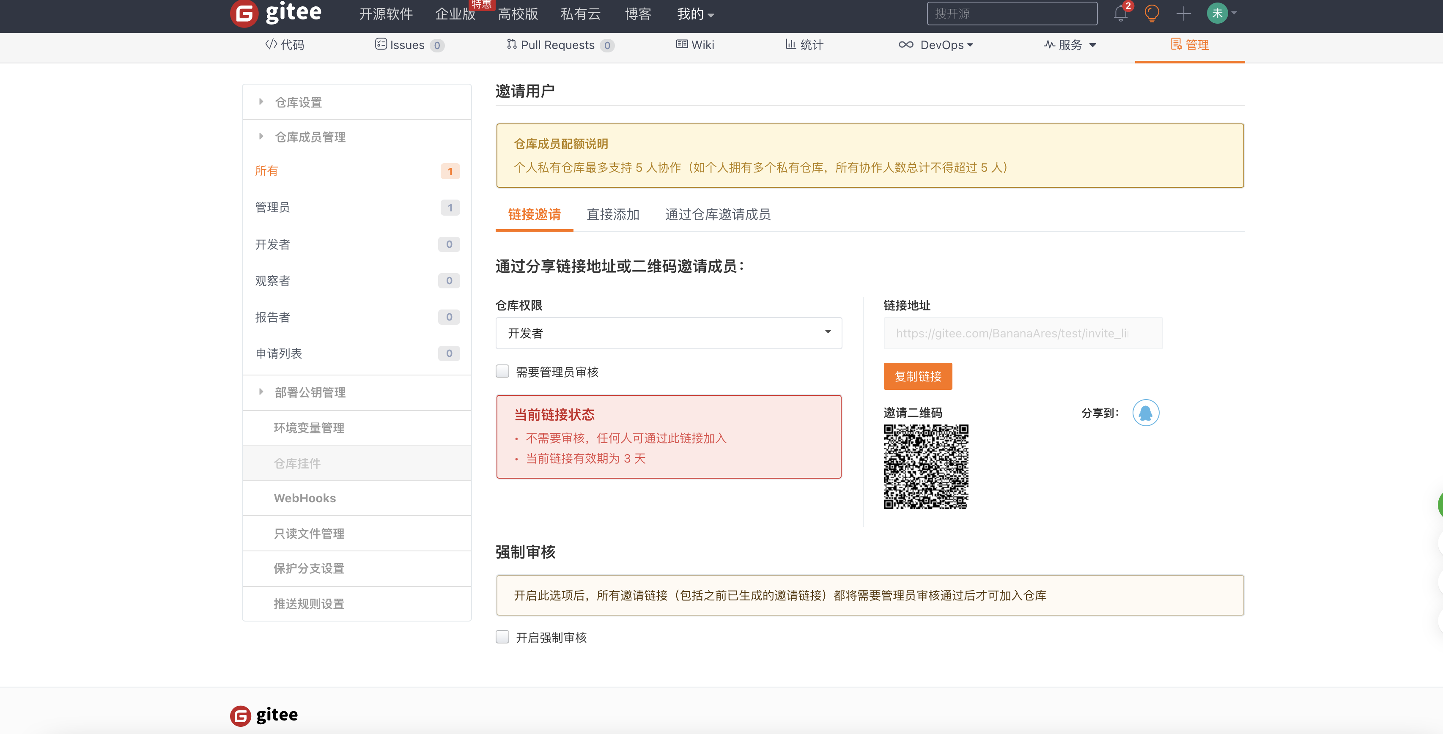Go to 私有云 in top navigation
1443x734 pixels.
(x=580, y=14)
